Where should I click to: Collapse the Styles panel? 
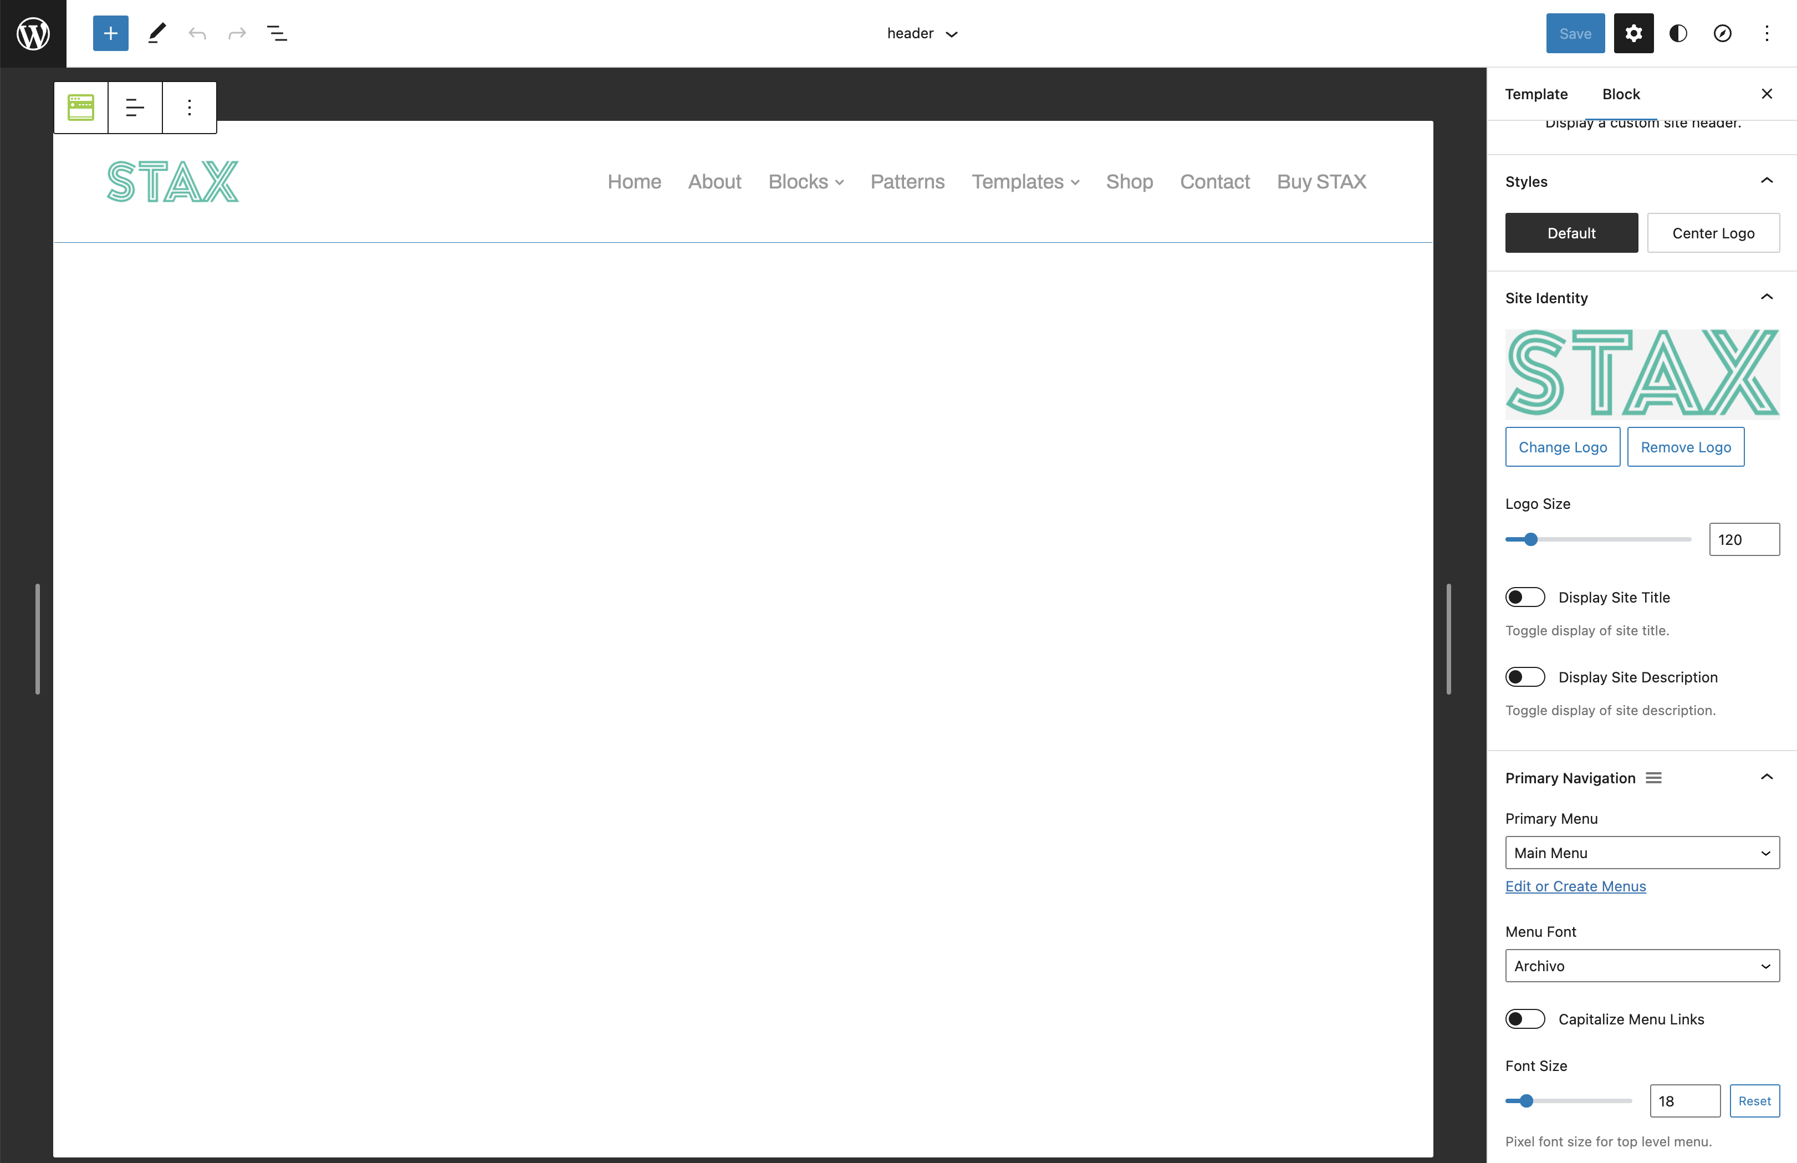(1767, 181)
